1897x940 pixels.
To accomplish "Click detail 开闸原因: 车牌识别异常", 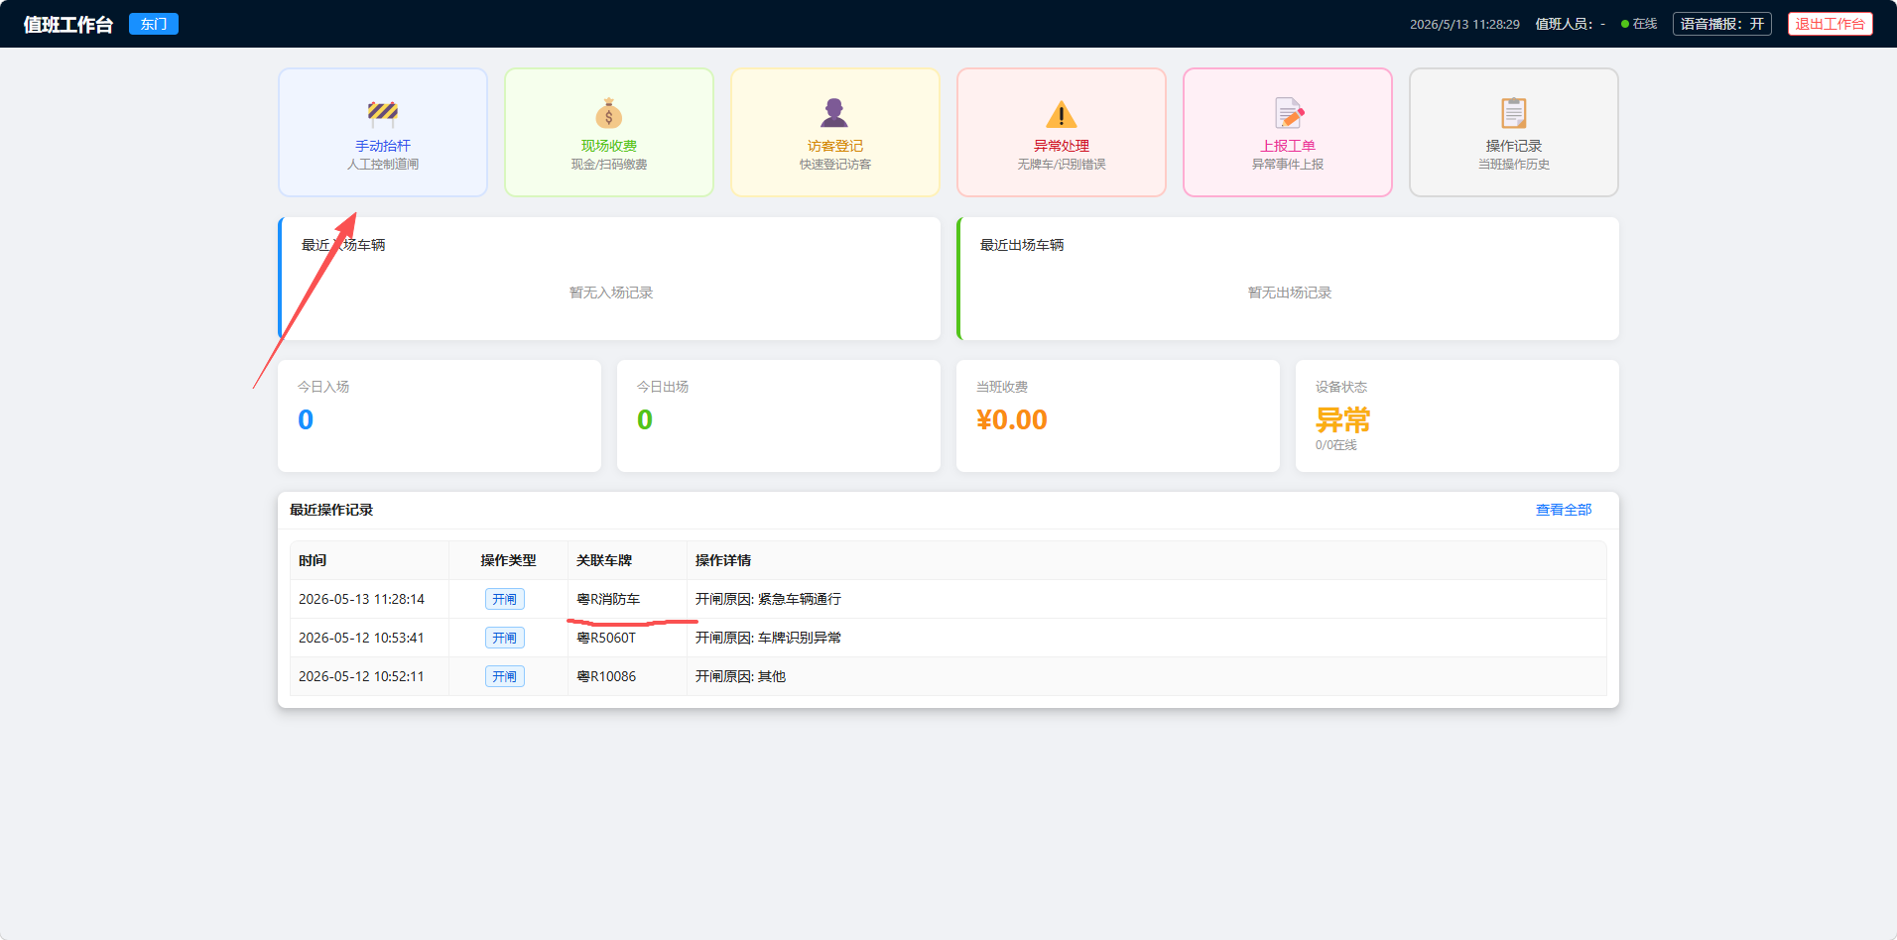I will (x=768, y=638).
